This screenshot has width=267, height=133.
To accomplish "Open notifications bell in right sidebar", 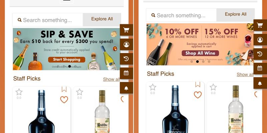I will [x=260, y=83].
